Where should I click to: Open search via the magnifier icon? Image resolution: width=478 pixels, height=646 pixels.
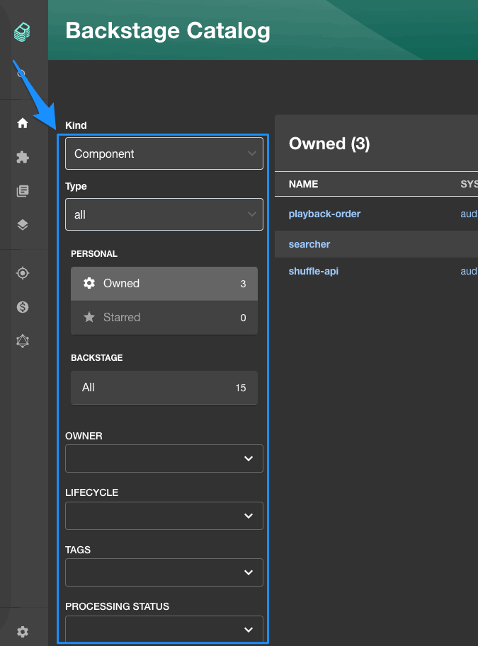[21, 73]
